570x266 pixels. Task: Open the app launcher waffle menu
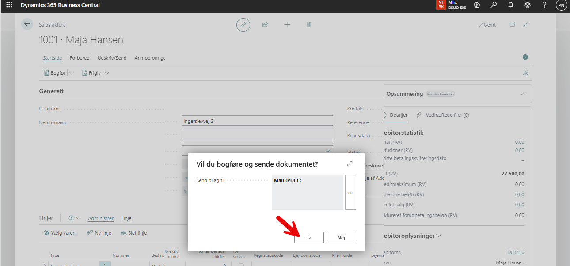click(9, 5)
